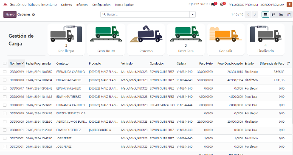Switch to kanban view
293x155 pixels.
click(x=273, y=14)
